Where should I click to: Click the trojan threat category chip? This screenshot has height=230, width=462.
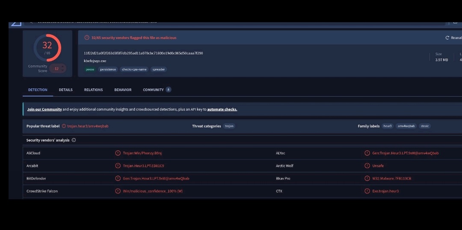point(229,126)
